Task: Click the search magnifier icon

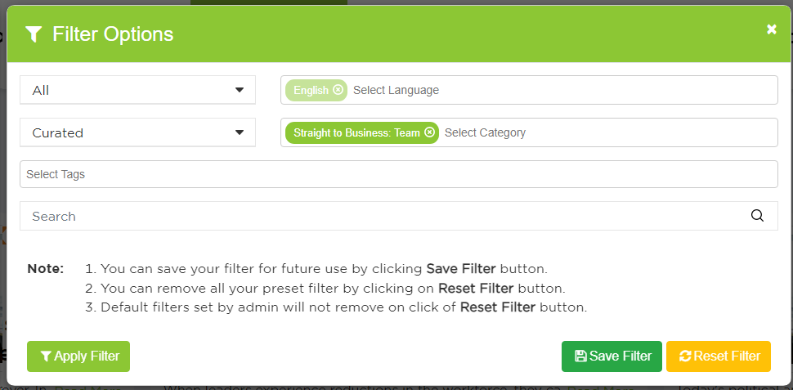Action: 757,216
